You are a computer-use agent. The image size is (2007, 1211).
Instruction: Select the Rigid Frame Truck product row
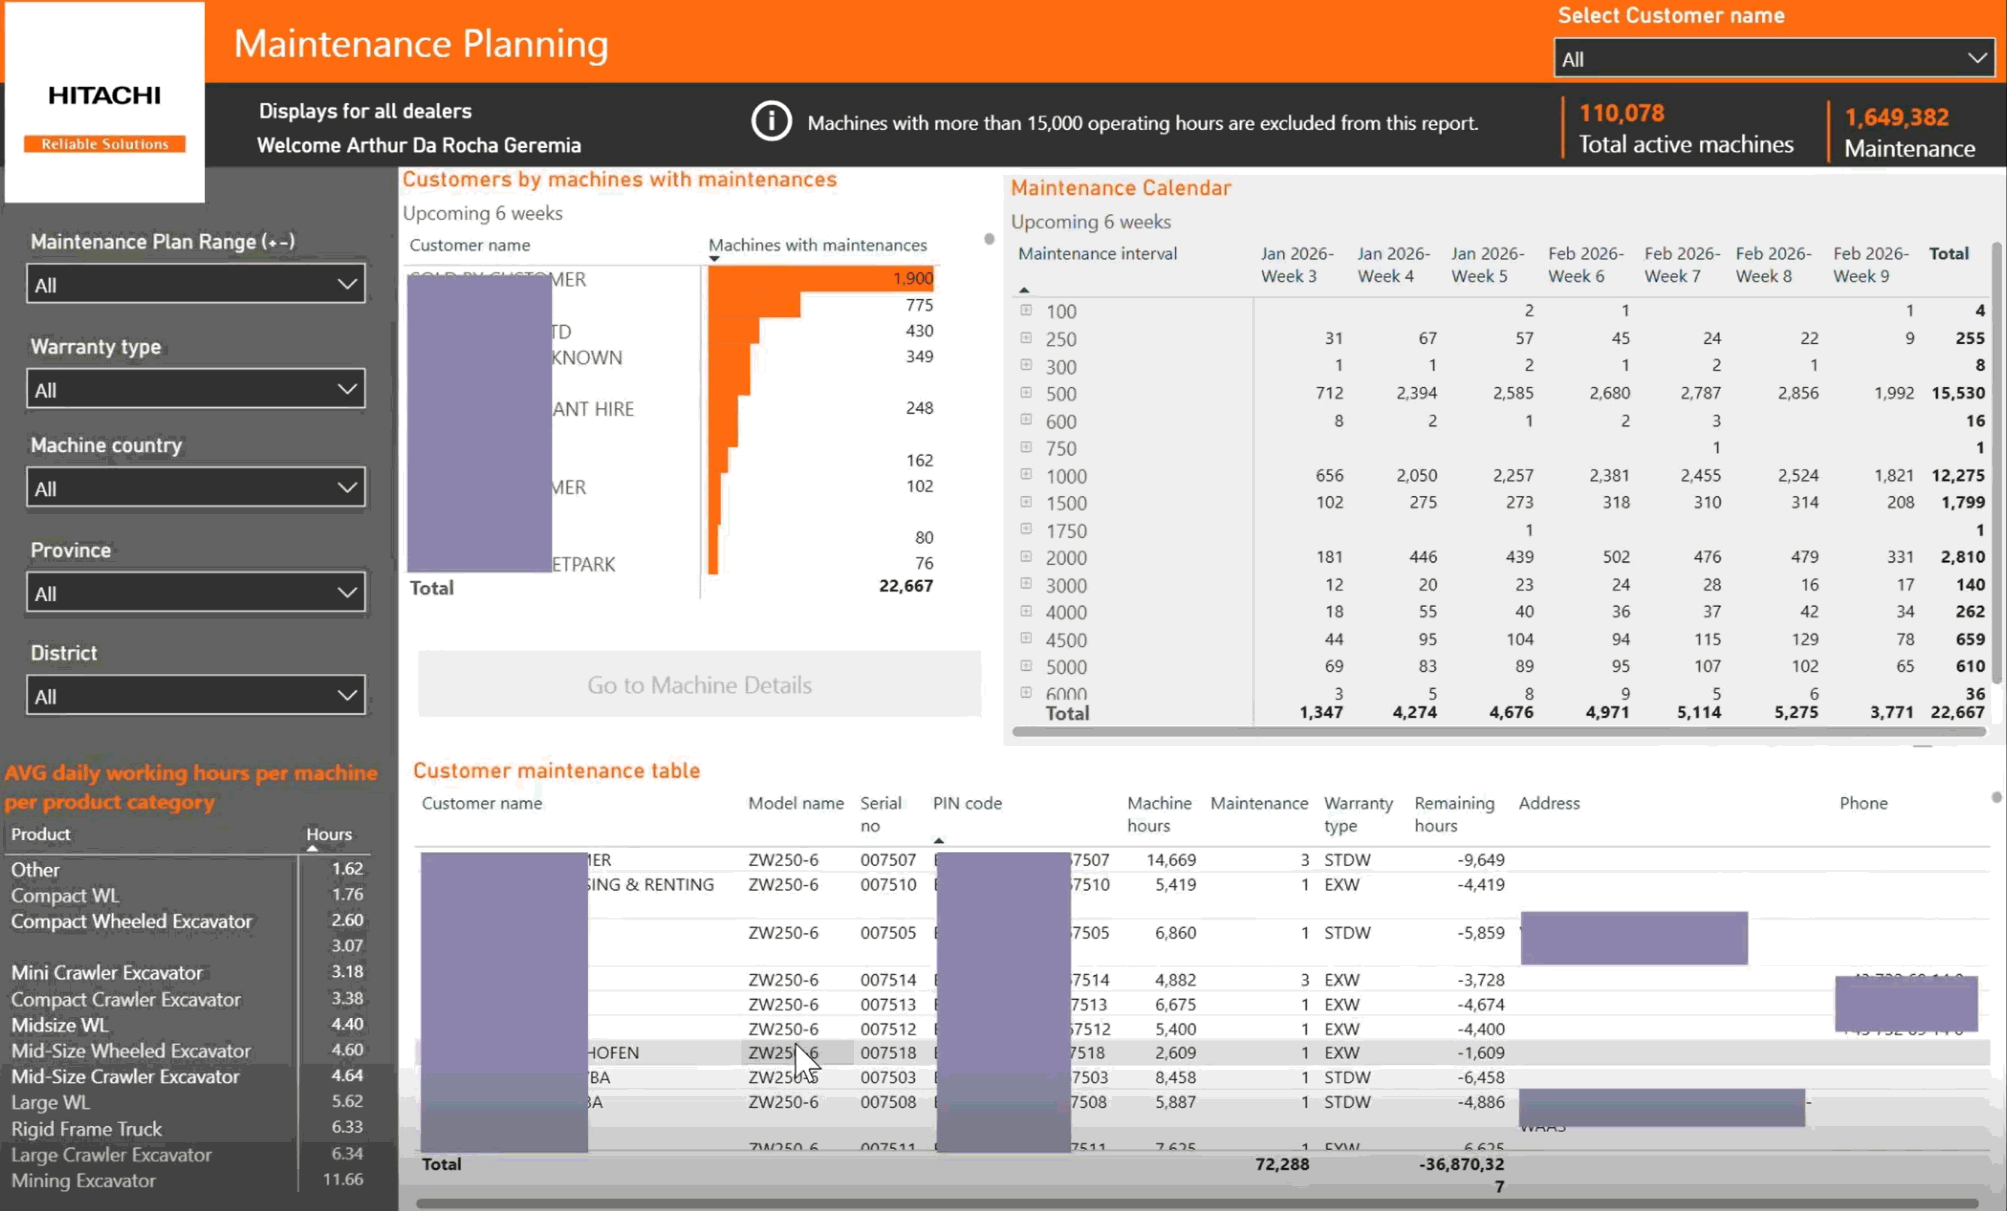(187, 1129)
